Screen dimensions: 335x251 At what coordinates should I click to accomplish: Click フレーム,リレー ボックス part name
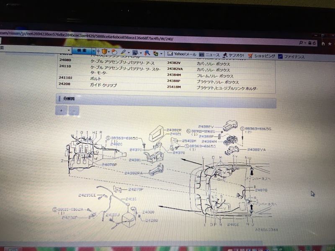(x=215, y=76)
